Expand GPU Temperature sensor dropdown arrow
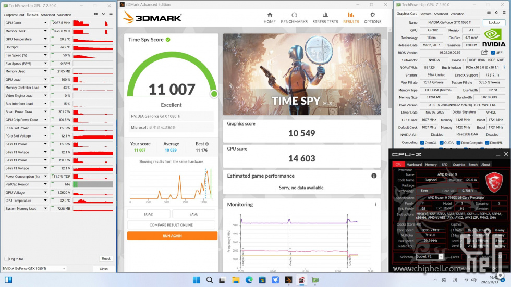This screenshot has height=287, width=511. click(x=45, y=39)
